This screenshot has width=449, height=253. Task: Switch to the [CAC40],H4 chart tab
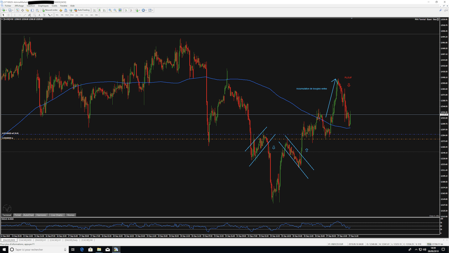[x=87, y=240]
